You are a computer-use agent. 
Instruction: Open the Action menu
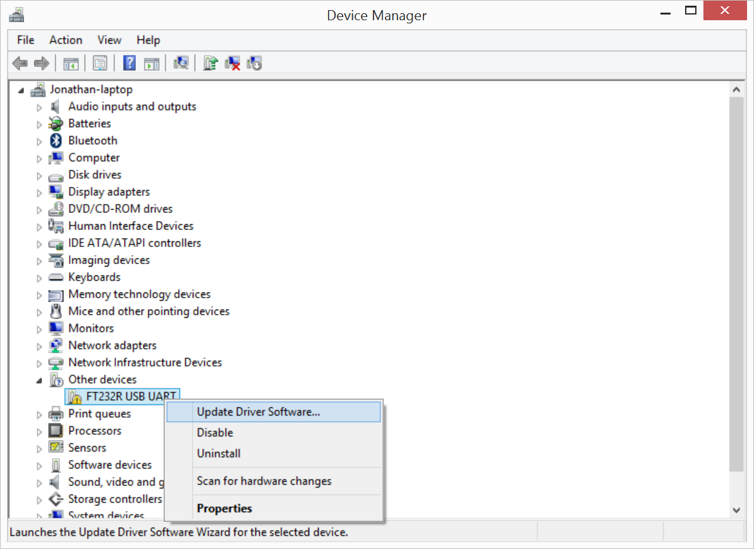[x=66, y=40]
